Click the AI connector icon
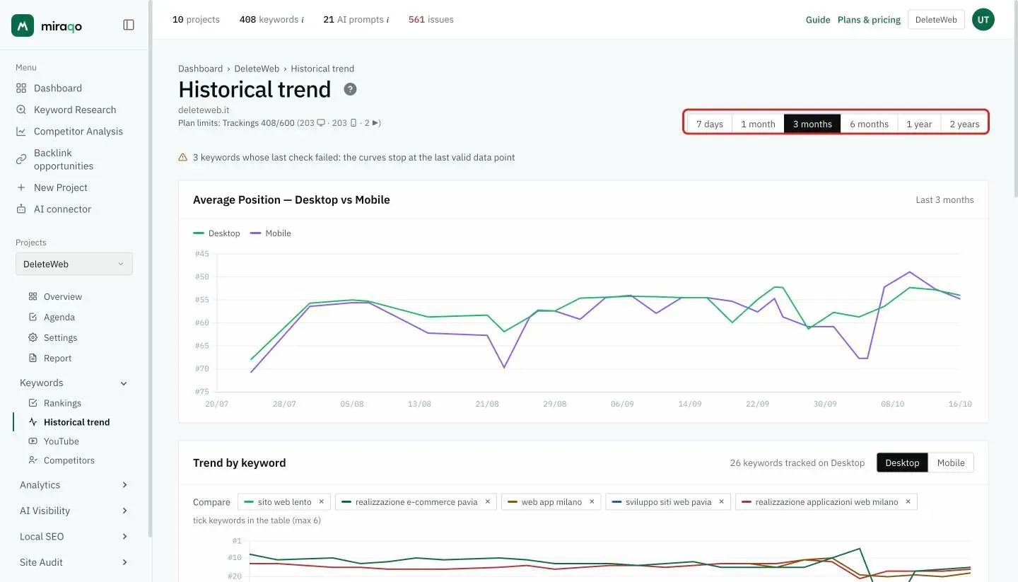The height and width of the screenshot is (582, 1018). [21, 209]
